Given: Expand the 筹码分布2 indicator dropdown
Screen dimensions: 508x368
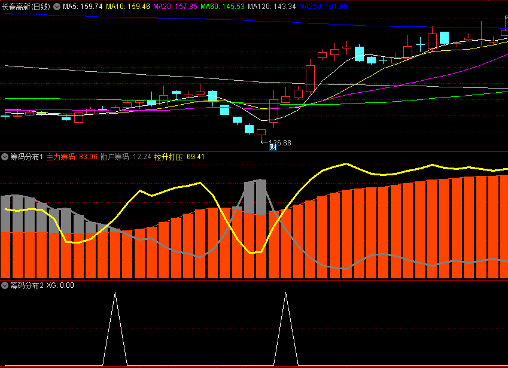Looking at the screenshot, I should [x=5, y=285].
